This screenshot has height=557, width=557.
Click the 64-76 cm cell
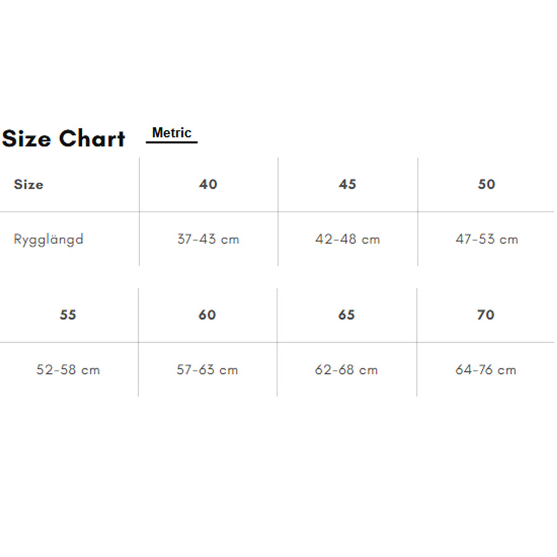coord(486,370)
